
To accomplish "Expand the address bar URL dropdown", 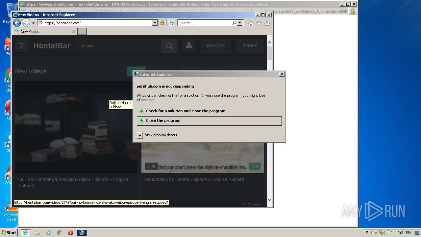I will 155,23.
